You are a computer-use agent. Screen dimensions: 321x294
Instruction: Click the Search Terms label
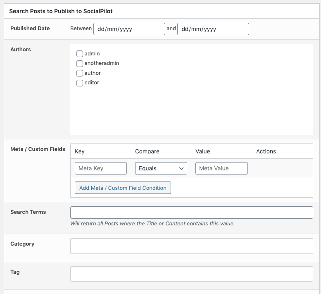tap(28, 212)
